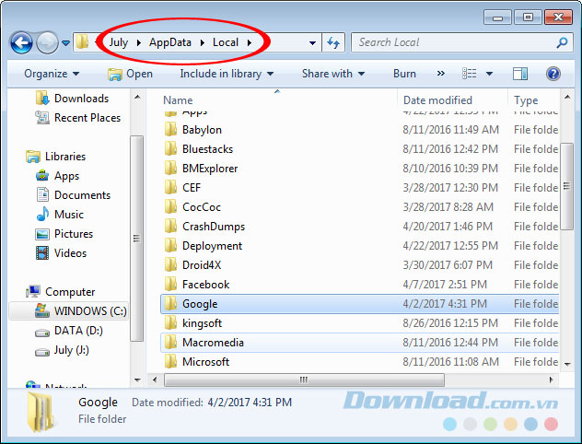
Task: Click the refresh icon beside address bar
Action: 333,42
